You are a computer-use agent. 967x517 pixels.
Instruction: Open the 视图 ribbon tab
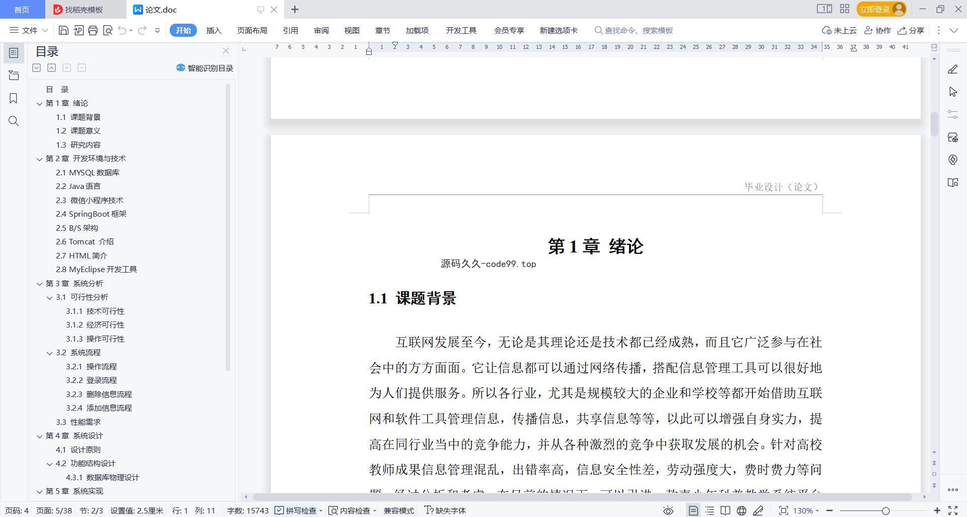click(x=352, y=30)
